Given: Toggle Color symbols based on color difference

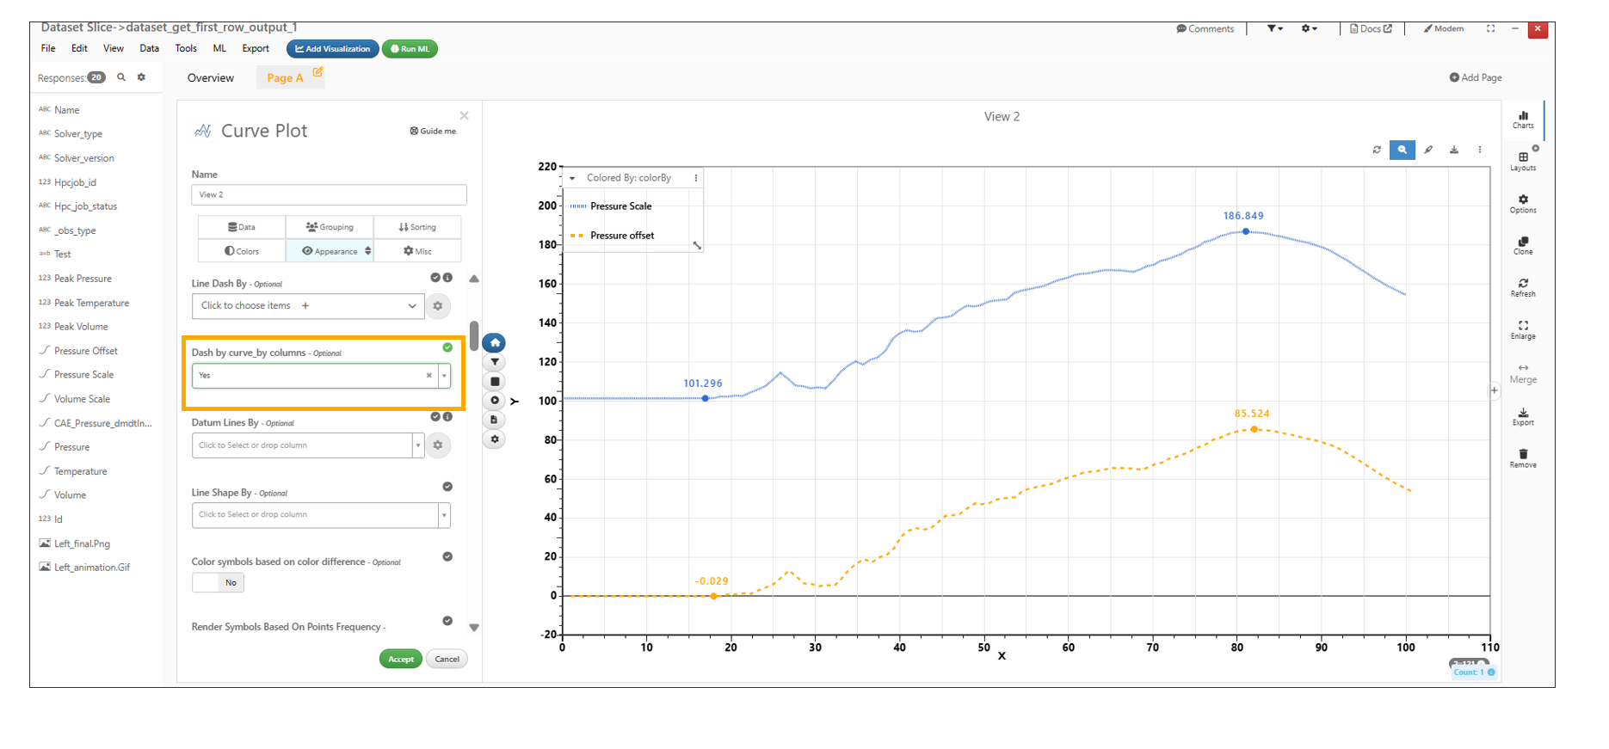Looking at the screenshot, I should [219, 583].
